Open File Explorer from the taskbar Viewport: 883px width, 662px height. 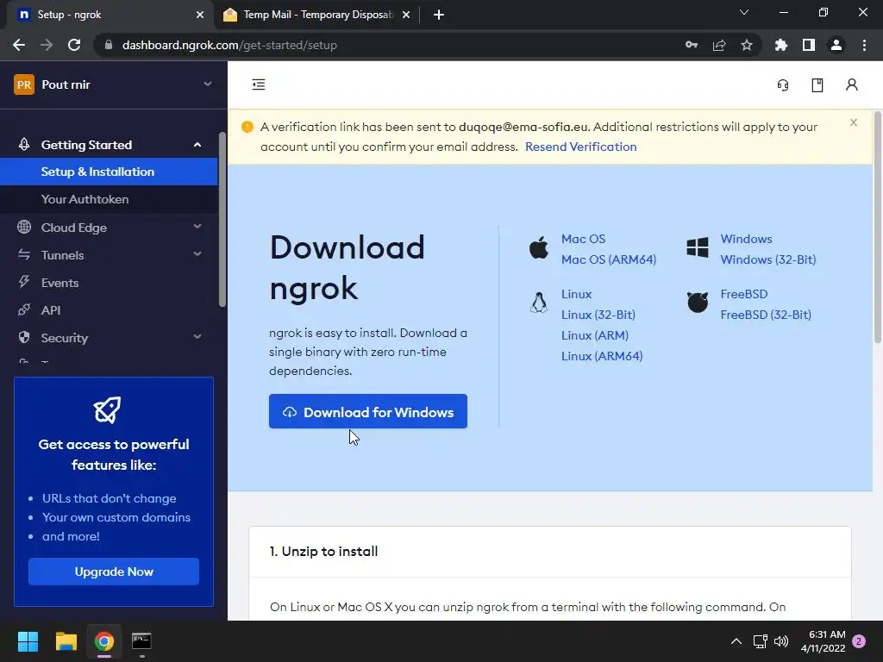click(x=66, y=641)
